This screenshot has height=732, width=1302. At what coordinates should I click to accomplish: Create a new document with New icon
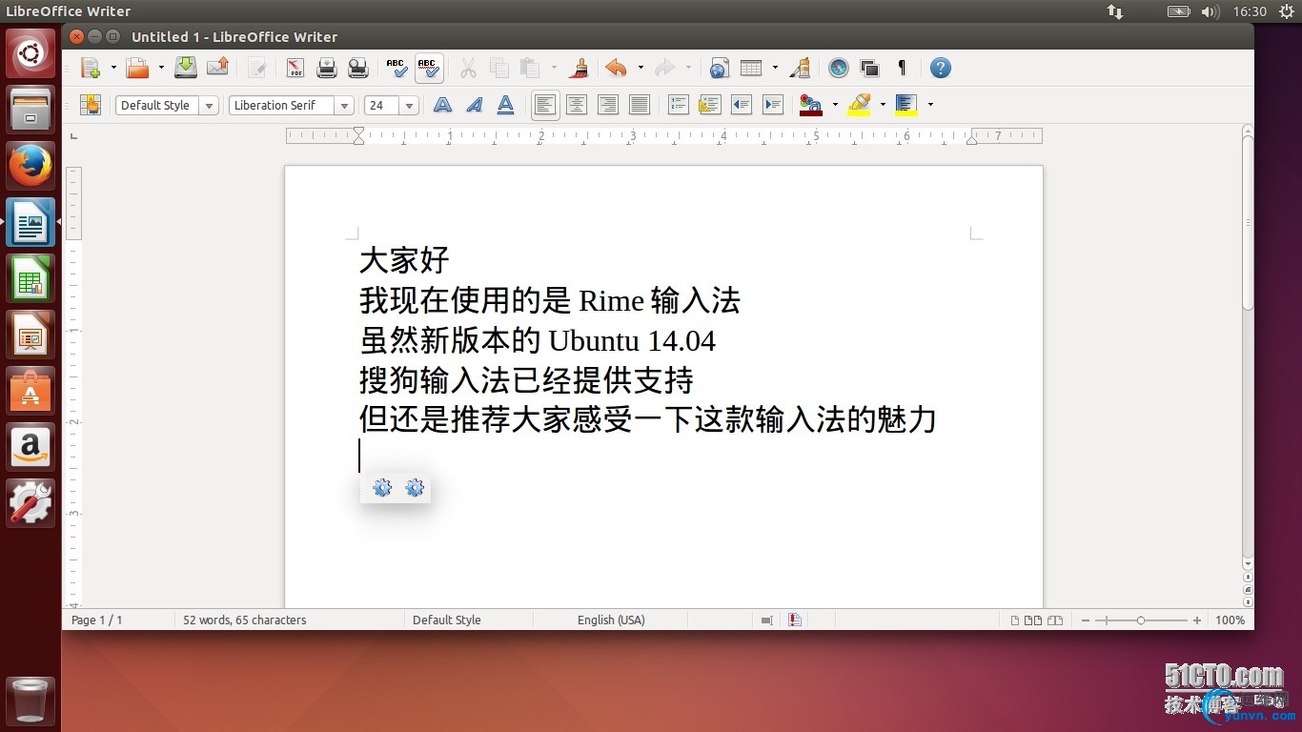(91, 68)
